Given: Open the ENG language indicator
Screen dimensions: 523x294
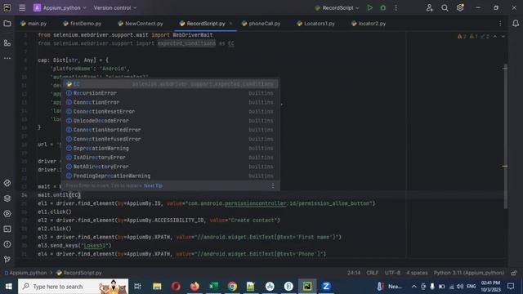Looking at the screenshot, I should point(471,287).
